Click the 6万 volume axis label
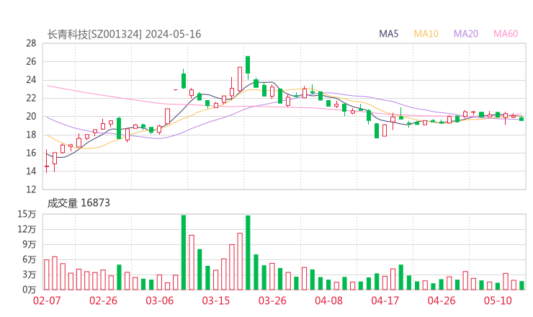 click(30, 259)
